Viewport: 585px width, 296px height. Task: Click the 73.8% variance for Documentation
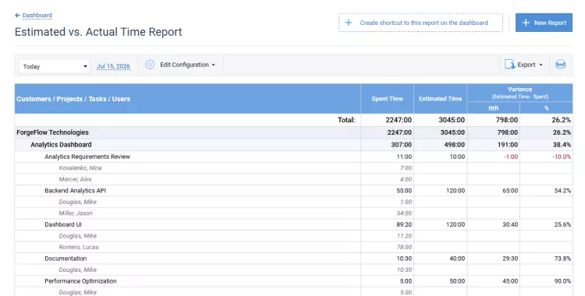pos(562,259)
